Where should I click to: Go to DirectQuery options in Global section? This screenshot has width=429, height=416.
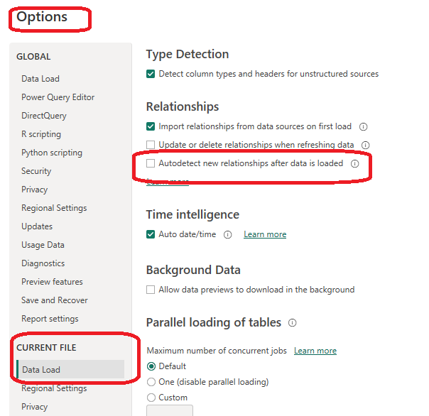pyautogui.click(x=44, y=116)
